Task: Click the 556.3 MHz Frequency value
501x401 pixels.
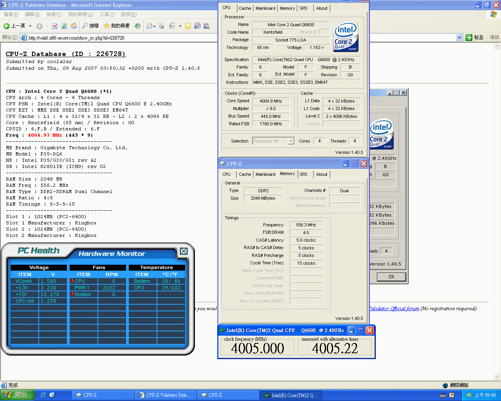Action: [306, 225]
